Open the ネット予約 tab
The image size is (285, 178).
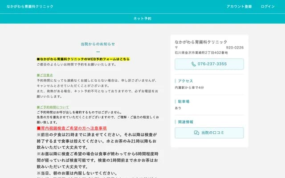(142, 19)
